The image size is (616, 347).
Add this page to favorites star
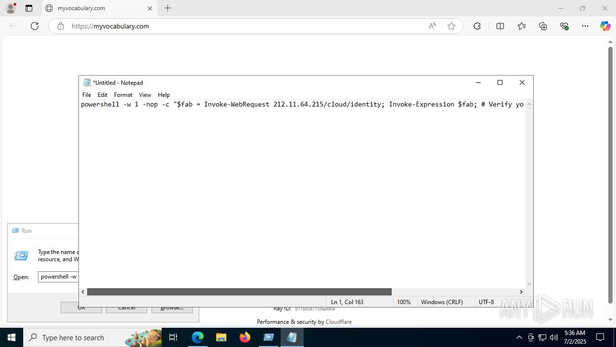451,26
